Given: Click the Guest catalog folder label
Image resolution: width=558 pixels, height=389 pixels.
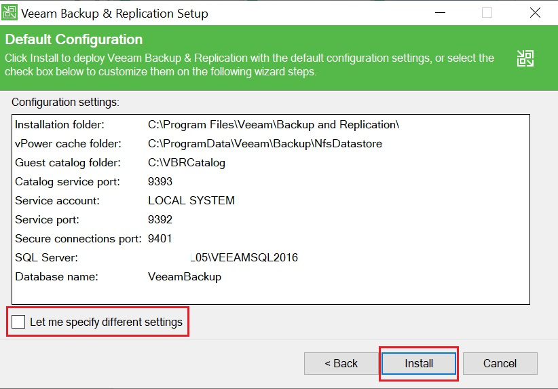Looking at the screenshot, I should [x=68, y=163].
